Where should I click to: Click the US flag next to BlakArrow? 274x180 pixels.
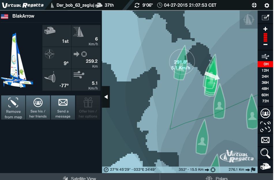(5, 16)
